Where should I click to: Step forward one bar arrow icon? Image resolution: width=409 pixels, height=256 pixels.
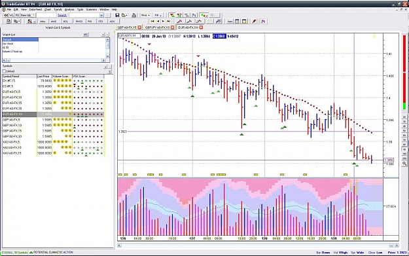(164, 22)
